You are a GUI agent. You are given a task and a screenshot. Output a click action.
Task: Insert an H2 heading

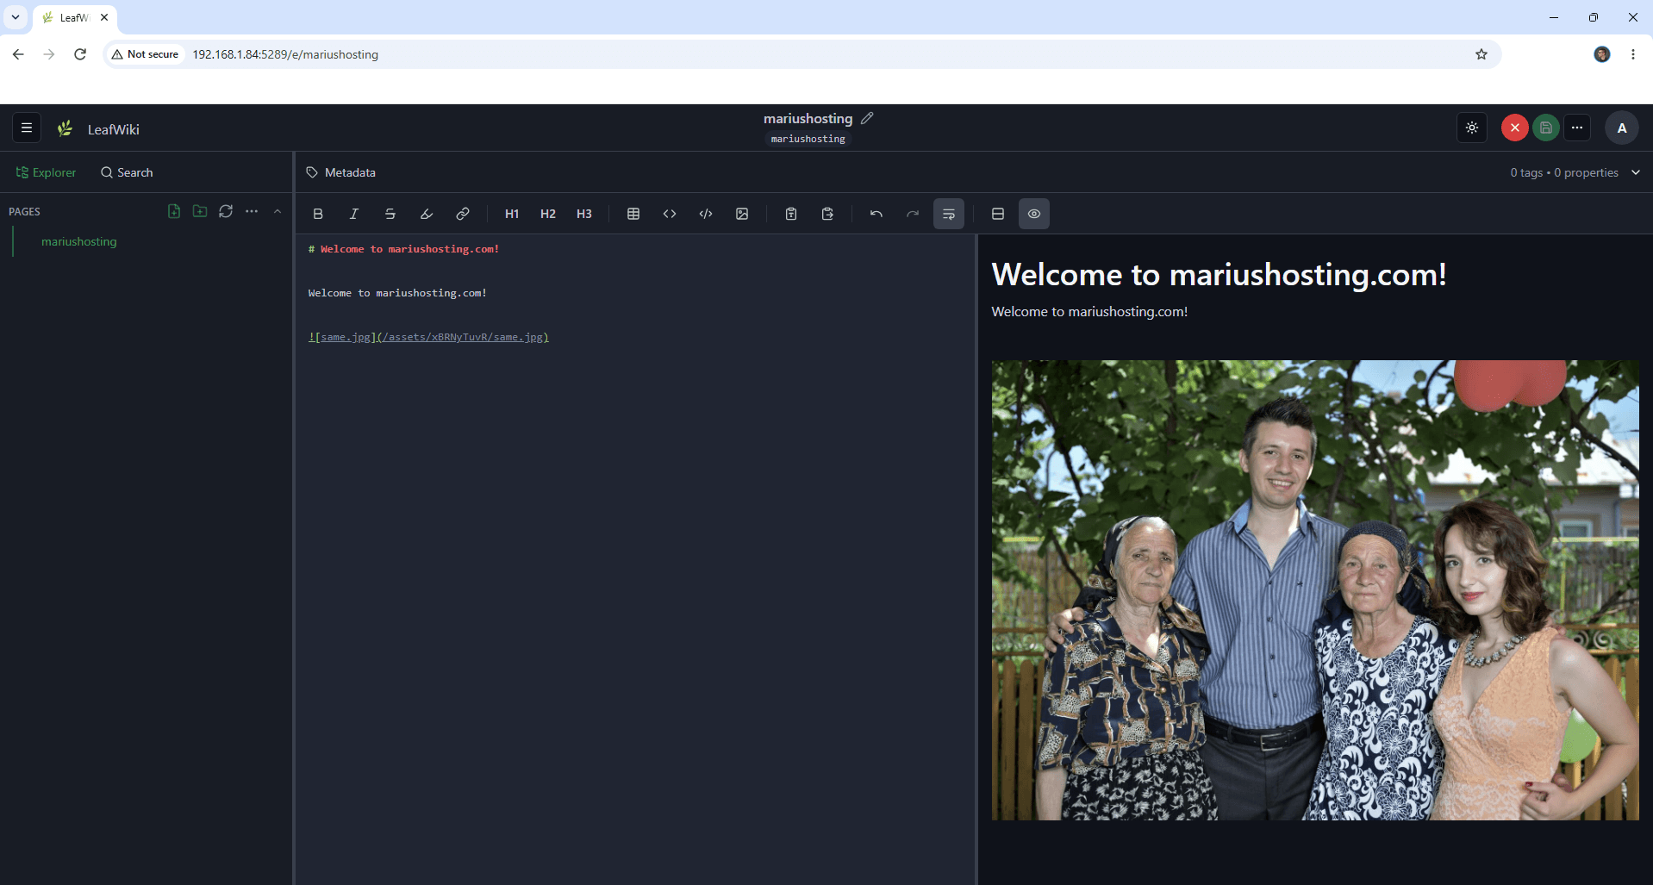point(548,214)
